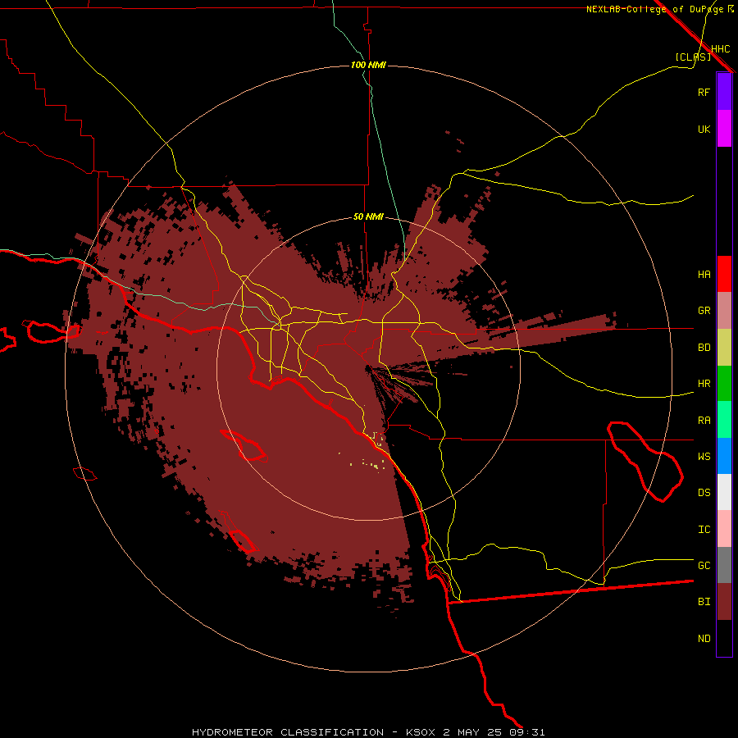Viewport: 738px width, 738px height.
Task: Click the DS legend label
Action: pos(704,492)
